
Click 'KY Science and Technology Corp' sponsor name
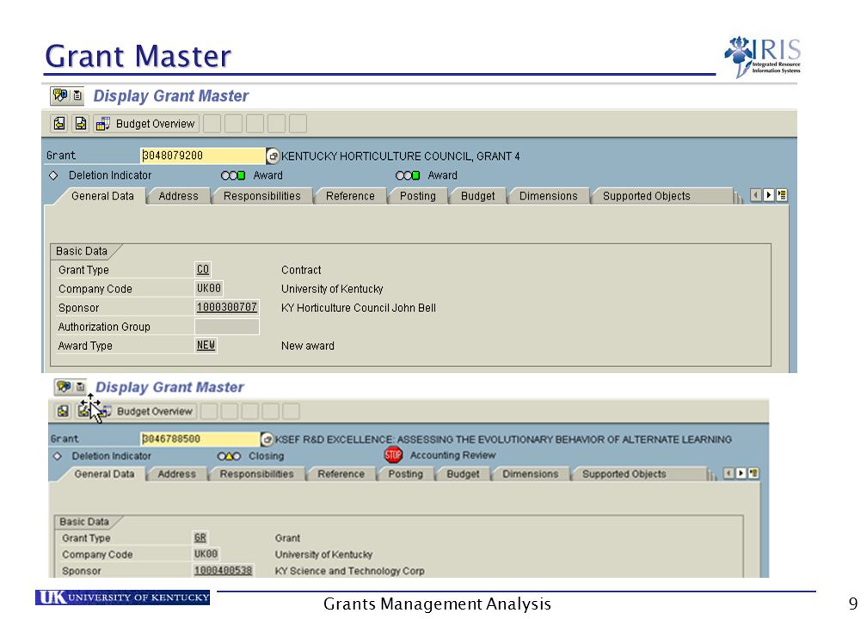pyautogui.click(x=349, y=571)
